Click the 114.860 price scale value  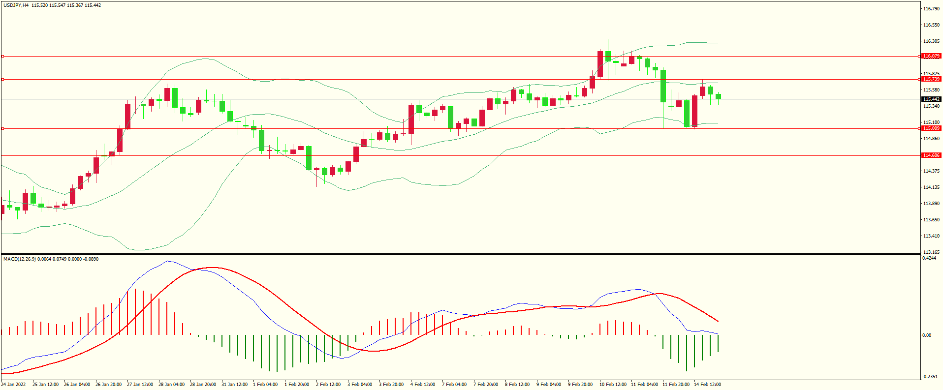point(932,139)
